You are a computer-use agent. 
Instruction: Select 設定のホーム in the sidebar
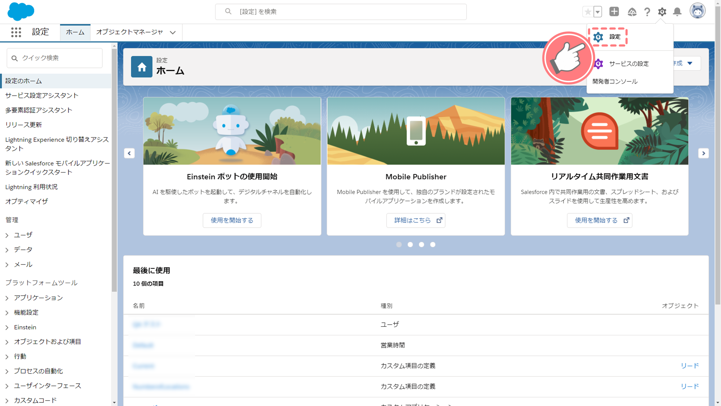(56, 81)
